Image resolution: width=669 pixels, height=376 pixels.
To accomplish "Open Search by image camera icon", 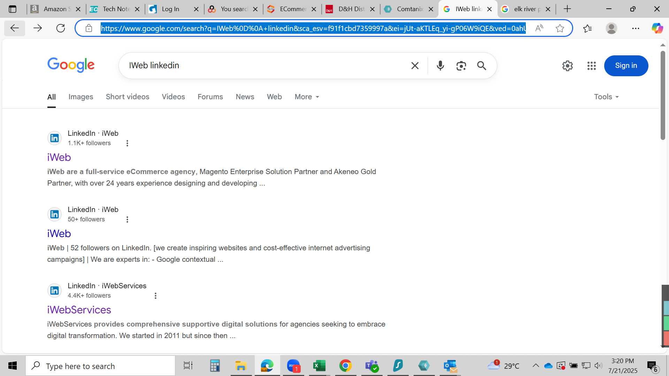I will point(461,65).
